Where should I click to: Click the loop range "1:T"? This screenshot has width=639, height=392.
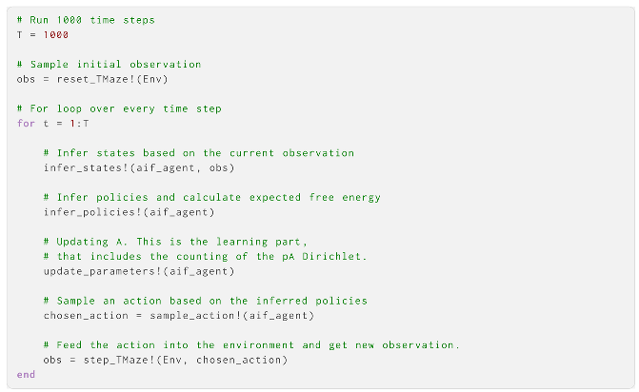(79, 124)
